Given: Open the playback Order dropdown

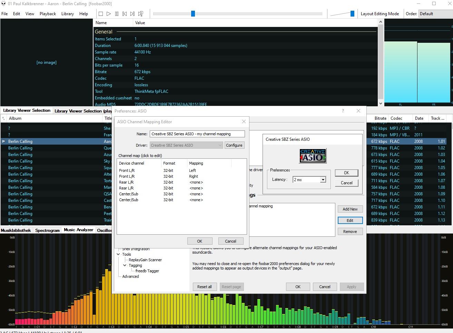Looking at the screenshot, I should (x=435, y=14).
